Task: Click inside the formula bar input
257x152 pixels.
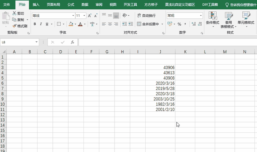Action: click(168, 42)
